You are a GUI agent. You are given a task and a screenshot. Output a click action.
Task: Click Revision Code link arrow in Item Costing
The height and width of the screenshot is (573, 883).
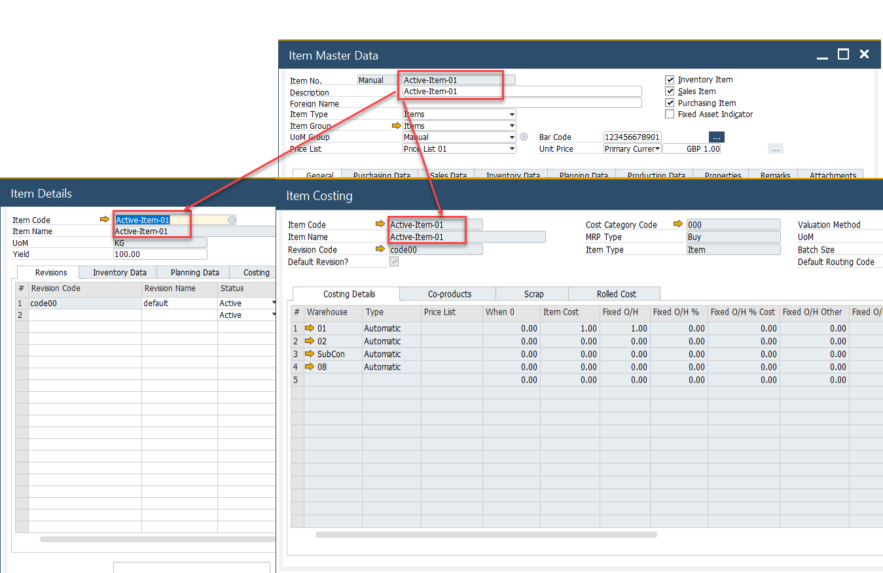point(380,249)
